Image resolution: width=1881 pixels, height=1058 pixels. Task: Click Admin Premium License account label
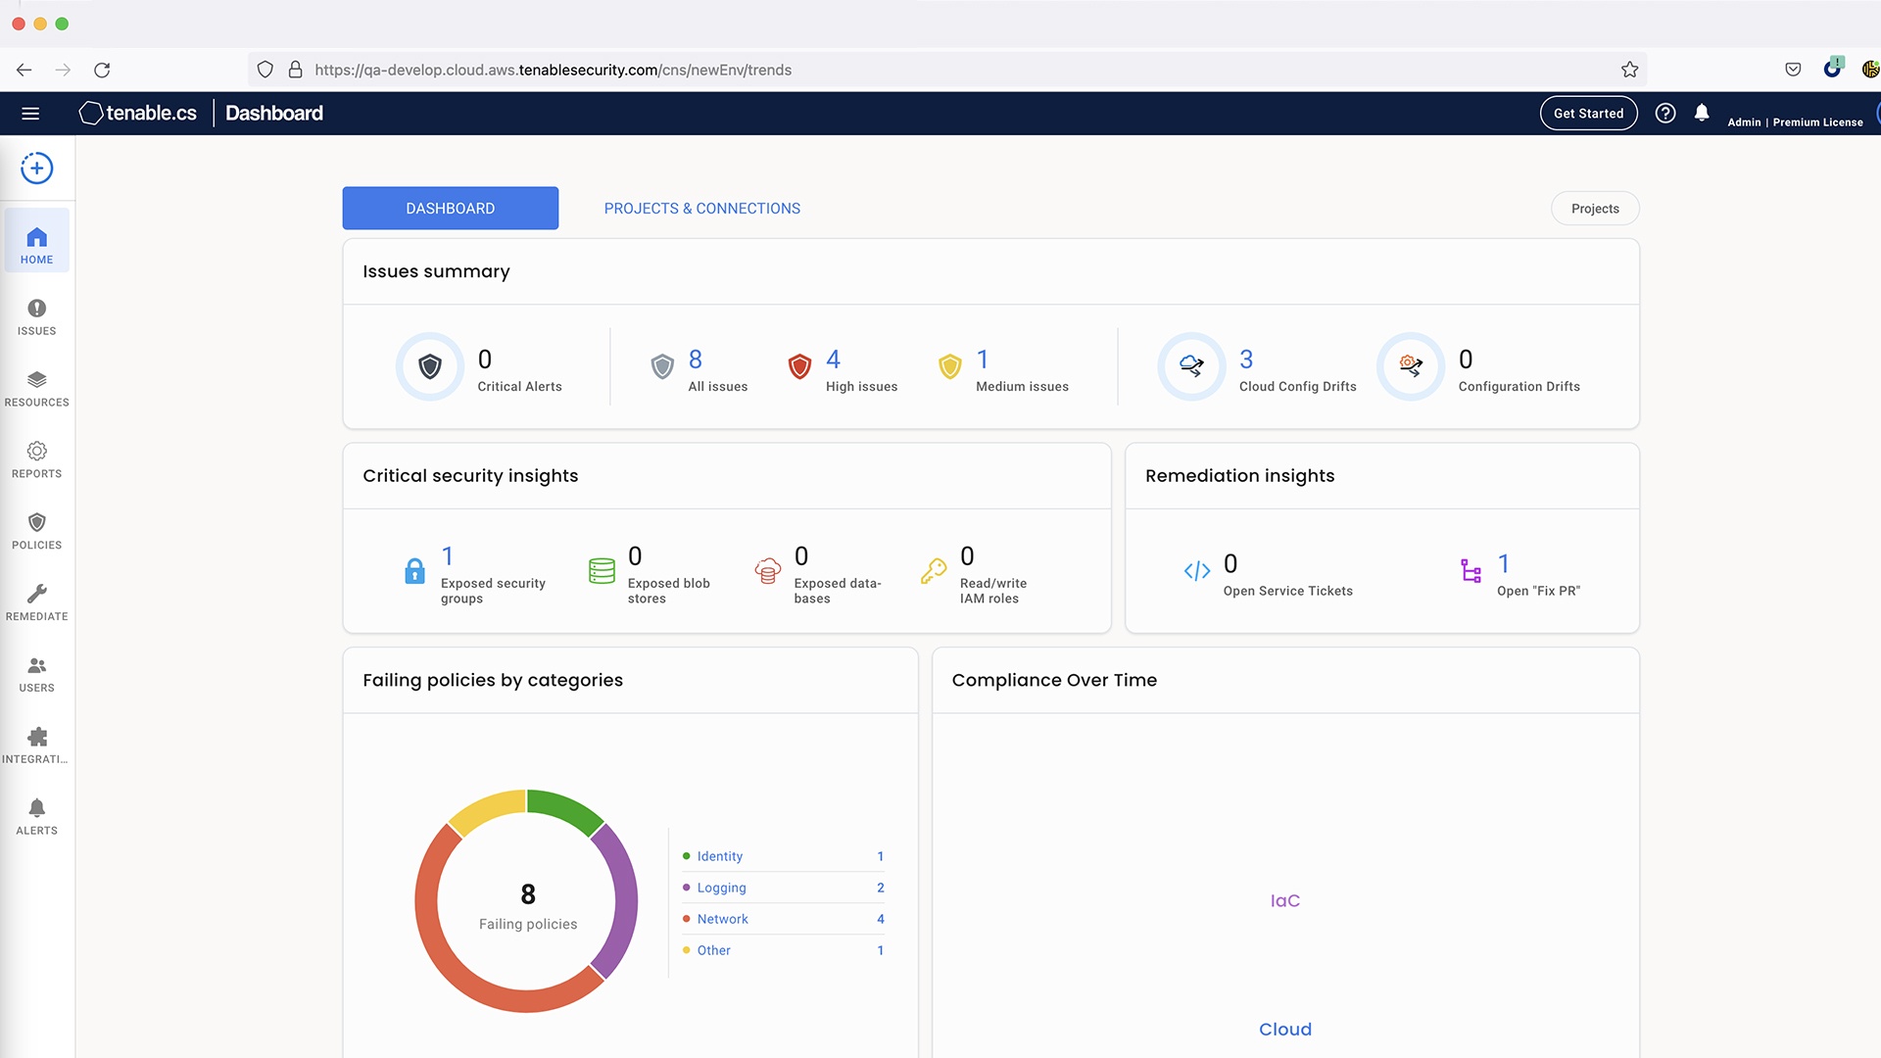(1795, 122)
